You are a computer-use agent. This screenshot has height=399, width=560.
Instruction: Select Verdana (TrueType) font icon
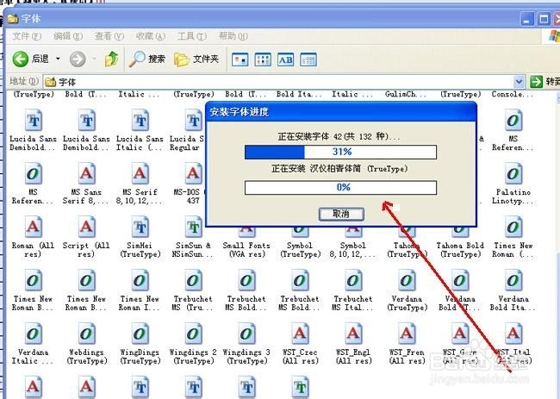pos(407,280)
